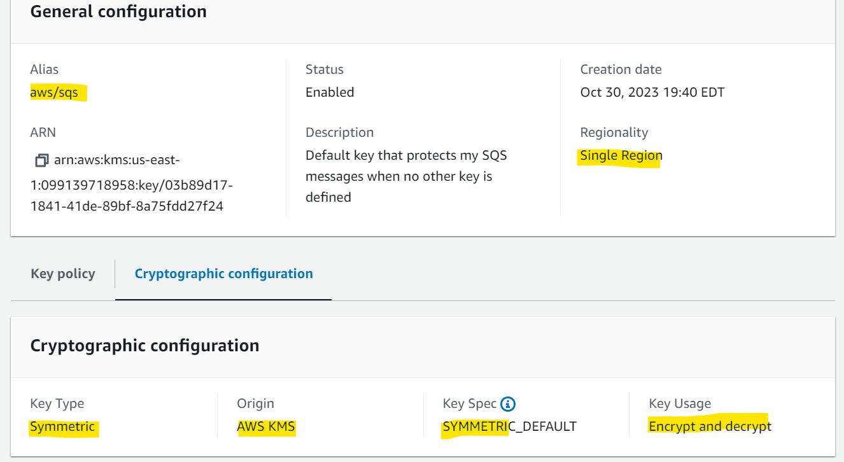Click the General configuration heading
844x462 pixels.
[x=118, y=11]
